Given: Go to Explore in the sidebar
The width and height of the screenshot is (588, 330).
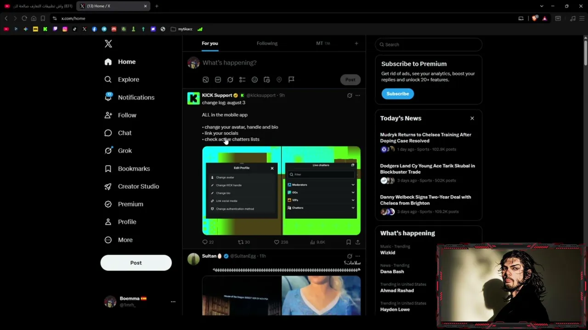Looking at the screenshot, I should pyautogui.click(x=122, y=79).
